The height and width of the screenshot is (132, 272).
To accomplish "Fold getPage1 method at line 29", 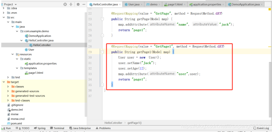I will [102, 52].
